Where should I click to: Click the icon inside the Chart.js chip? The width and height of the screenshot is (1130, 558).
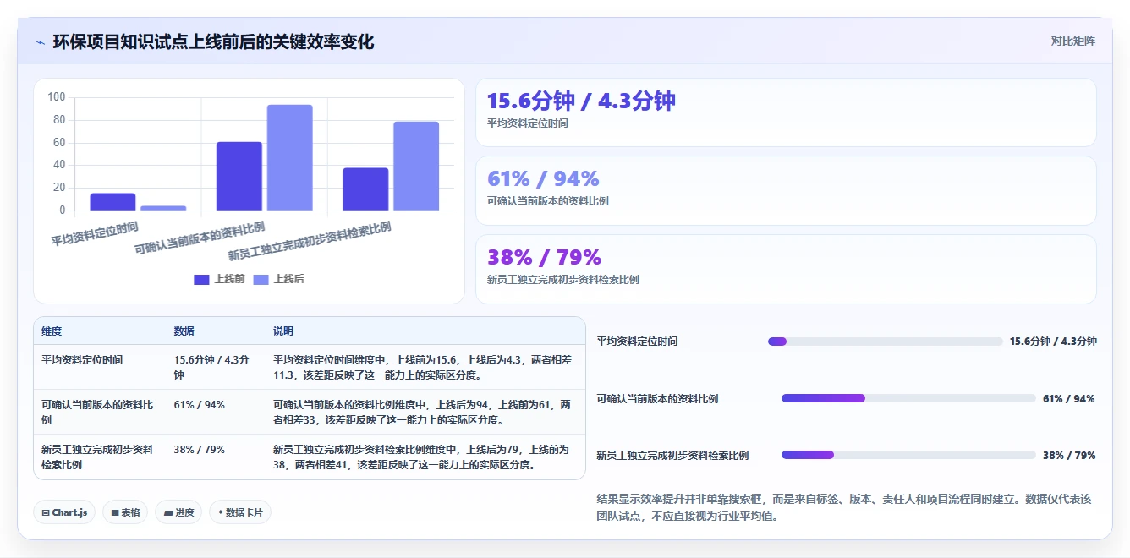tap(45, 512)
